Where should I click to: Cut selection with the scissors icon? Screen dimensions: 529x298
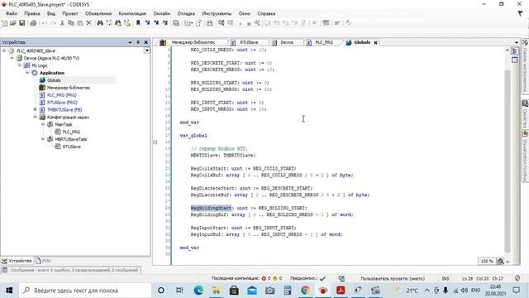62,23
